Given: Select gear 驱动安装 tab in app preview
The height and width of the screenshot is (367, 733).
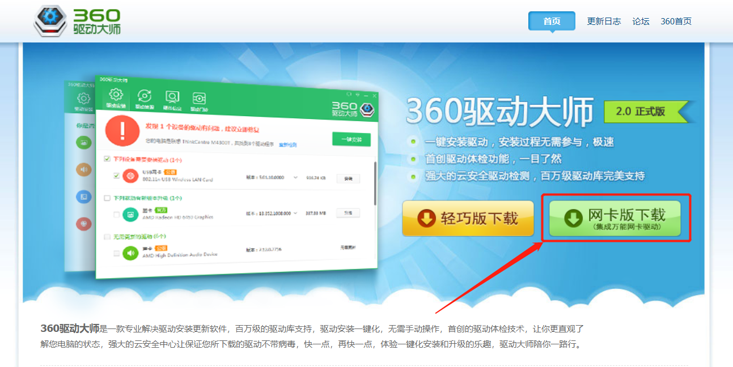Looking at the screenshot, I should pyautogui.click(x=116, y=98).
